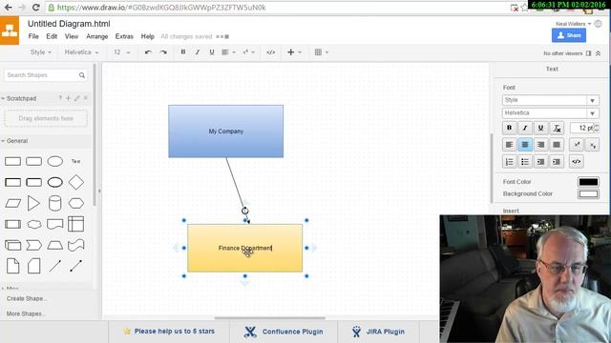Click More Shapes link
Screen dimensions: 611x343
(x=26, y=313)
